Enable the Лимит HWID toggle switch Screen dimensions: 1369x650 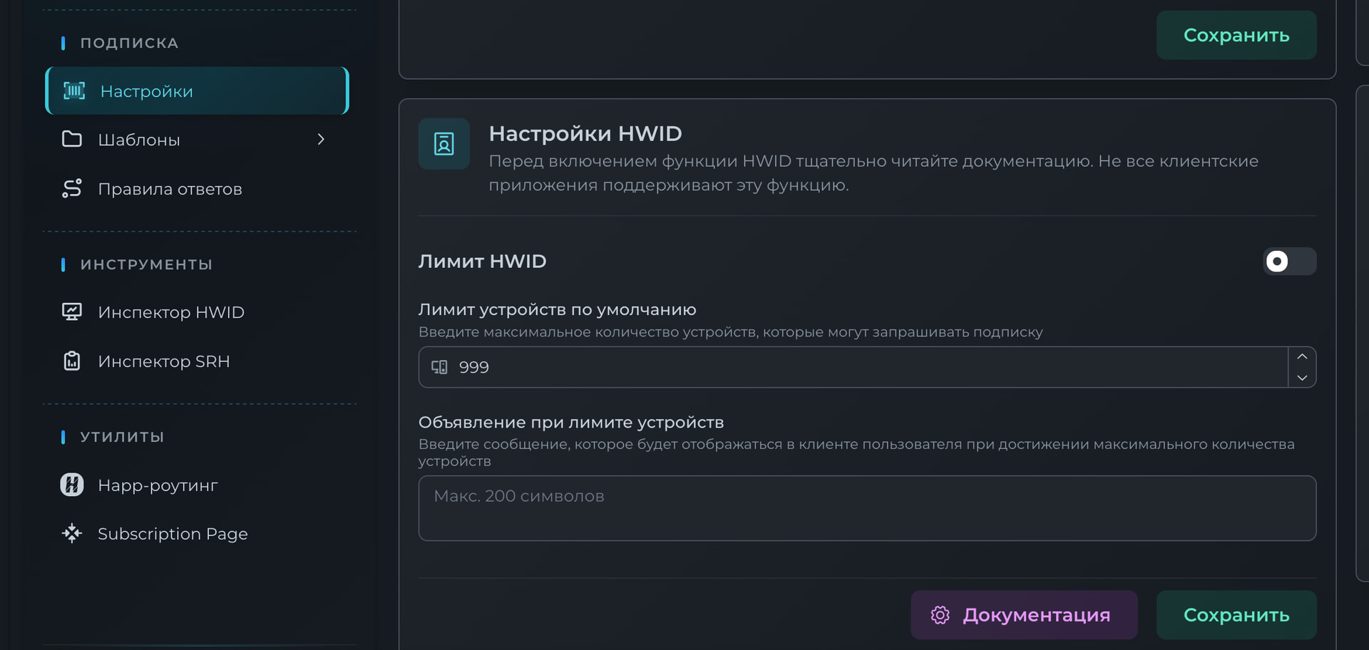[x=1288, y=262]
